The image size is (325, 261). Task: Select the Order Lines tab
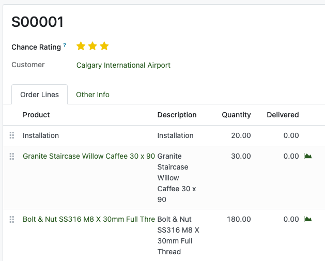point(39,95)
